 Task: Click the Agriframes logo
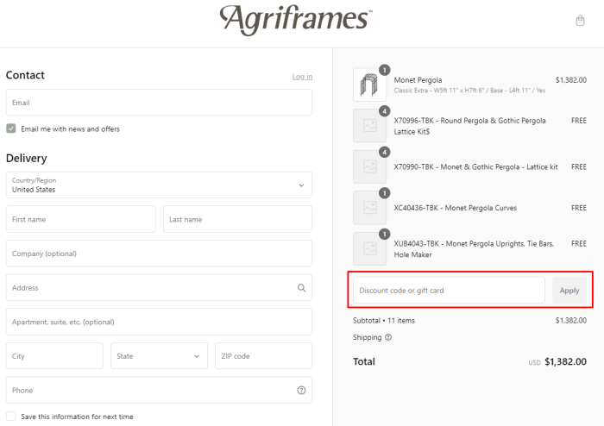point(296,20)
